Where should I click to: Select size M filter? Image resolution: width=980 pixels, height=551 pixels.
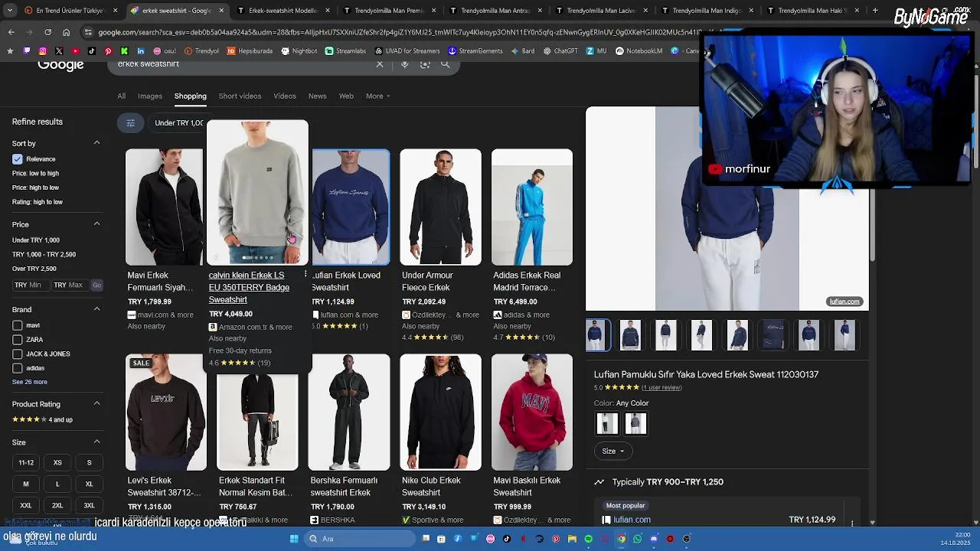click(26, 484)
